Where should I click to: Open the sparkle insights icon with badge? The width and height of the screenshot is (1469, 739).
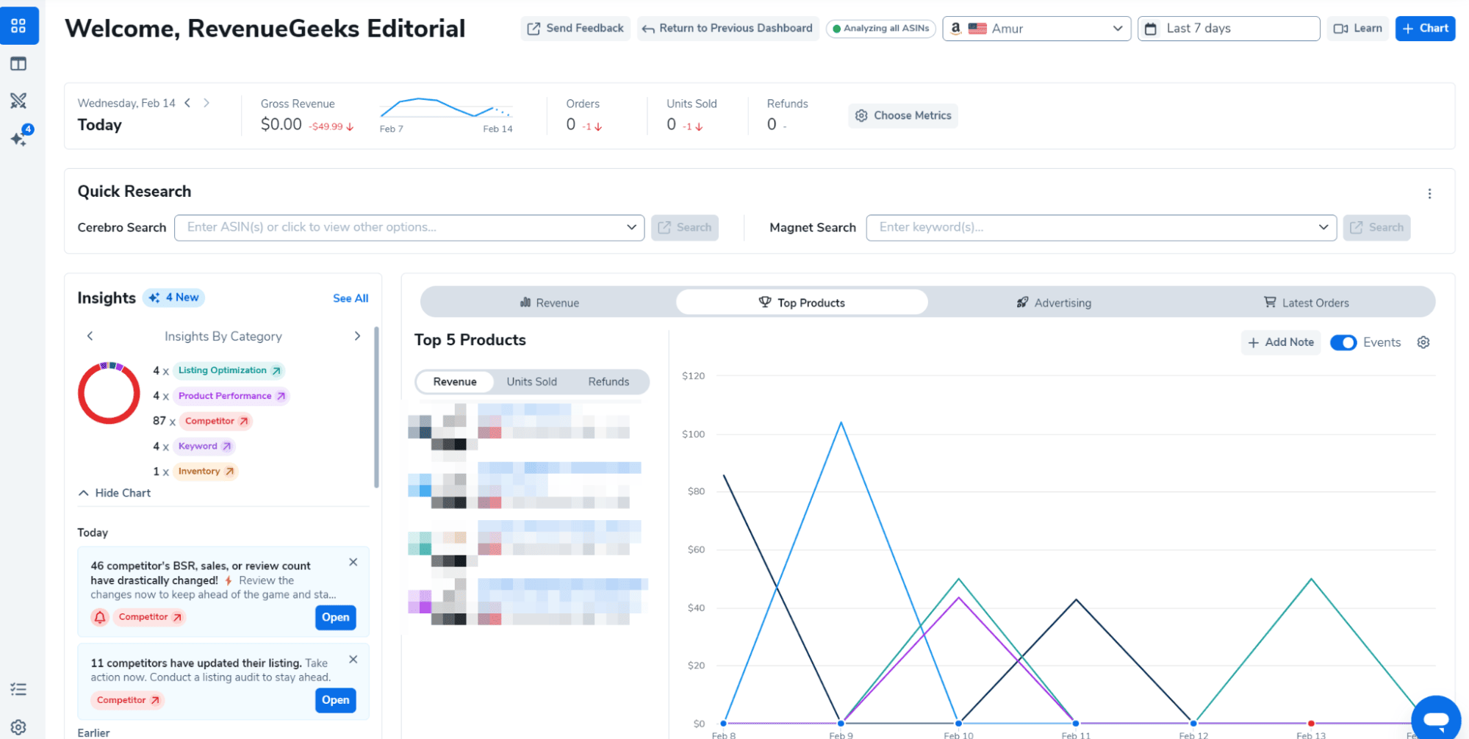[x=19, y=138]
